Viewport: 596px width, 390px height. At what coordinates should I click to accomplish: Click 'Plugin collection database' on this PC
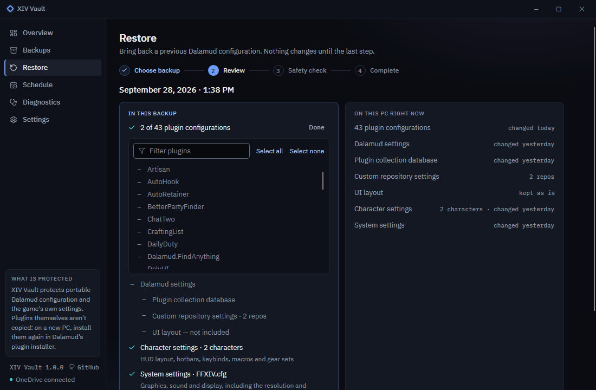tap(396, 160)
